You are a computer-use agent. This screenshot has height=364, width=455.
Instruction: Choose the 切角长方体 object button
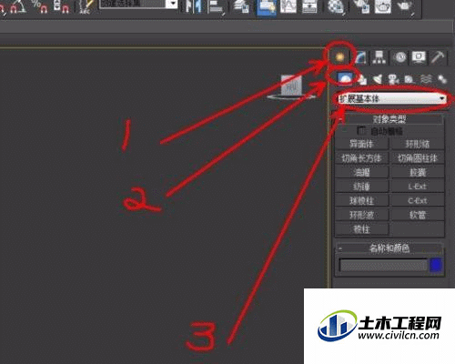(361, 158)
